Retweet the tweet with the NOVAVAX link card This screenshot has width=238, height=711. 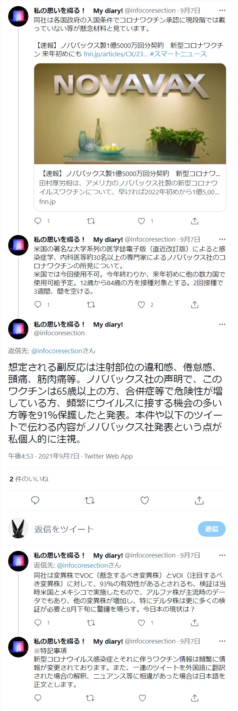91,221
